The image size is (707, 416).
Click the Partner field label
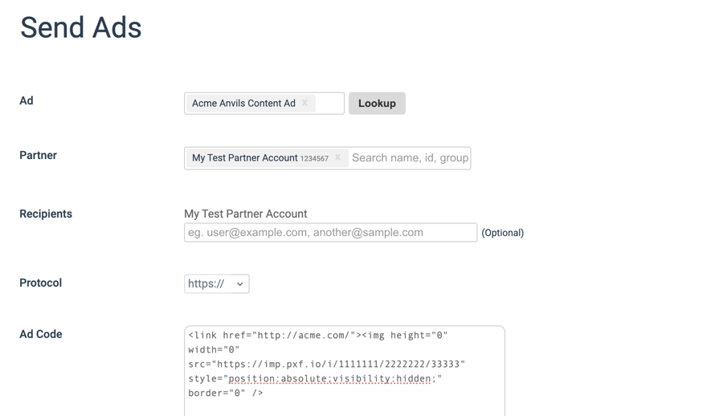click(x=38, y=155)
